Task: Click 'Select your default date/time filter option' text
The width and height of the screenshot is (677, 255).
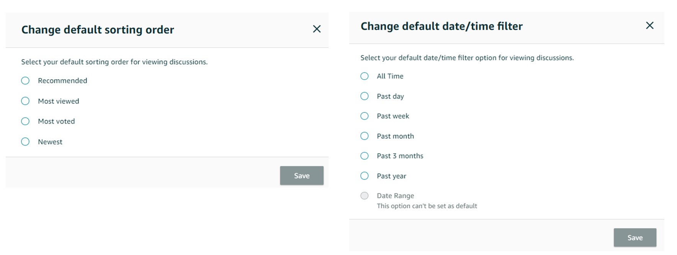Action: tap(467, 58)
